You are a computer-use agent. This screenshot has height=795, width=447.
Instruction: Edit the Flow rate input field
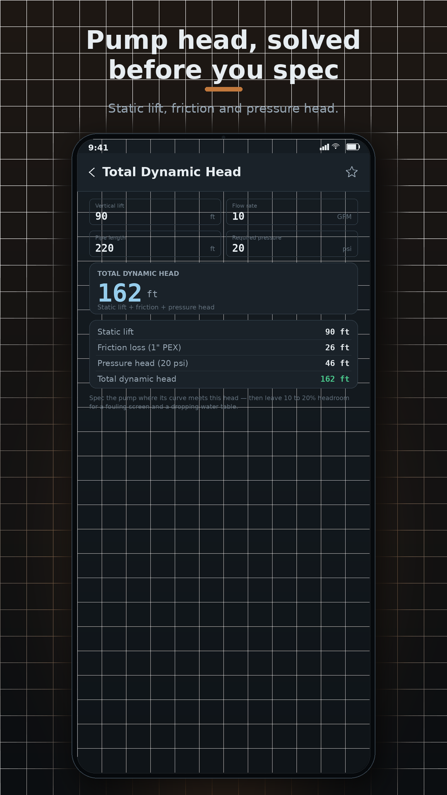coord(292,212)
